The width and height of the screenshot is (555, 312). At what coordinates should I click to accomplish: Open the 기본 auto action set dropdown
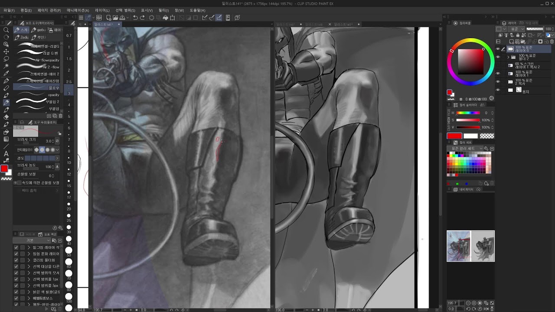32,240
